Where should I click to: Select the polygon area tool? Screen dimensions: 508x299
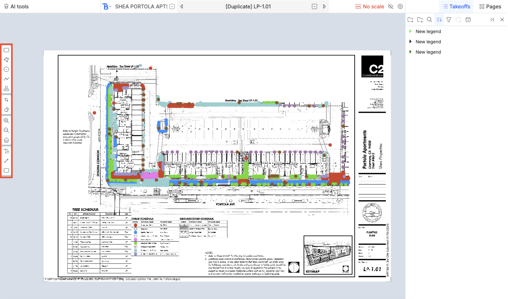[6, 60]
